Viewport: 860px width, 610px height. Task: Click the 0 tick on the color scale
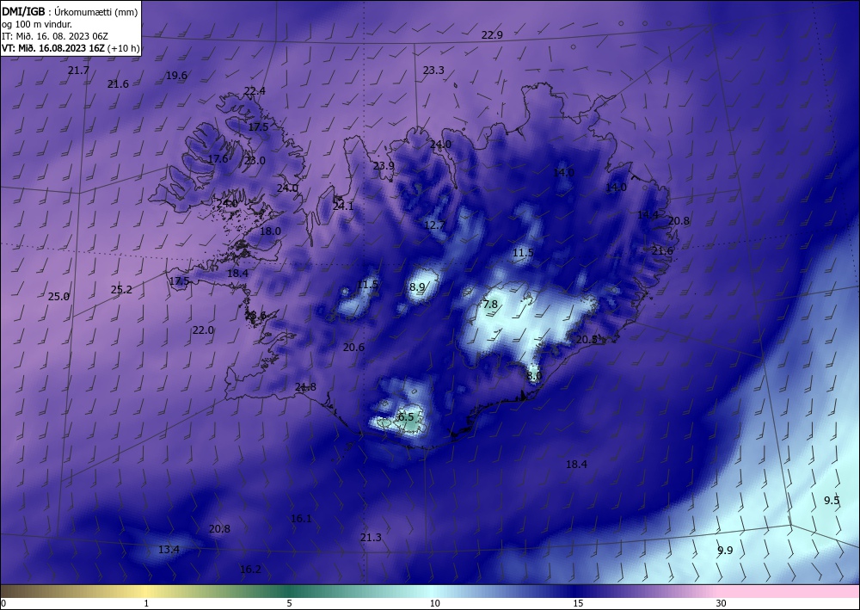coord(3,604)
